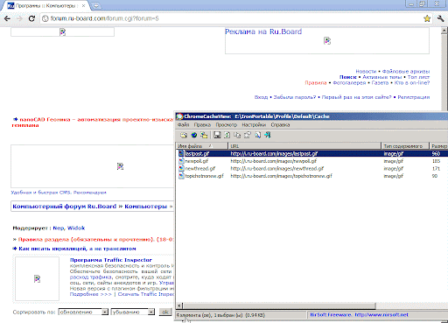The image size is (448, 323).
Task: Click Copy Selected Items toolbar icon
Action: 237,135
